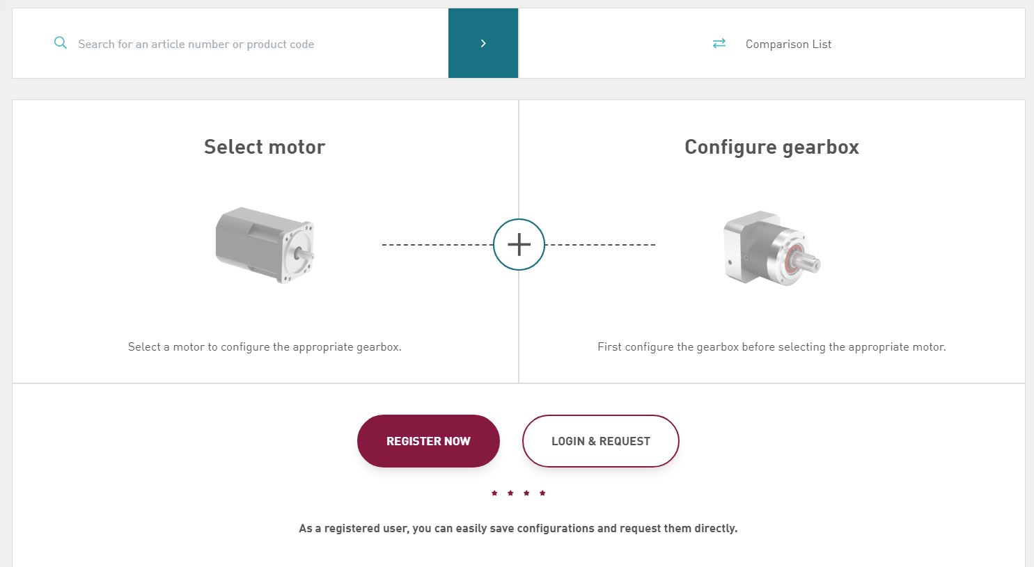Click the Select motor heading
Screen dimensions: 1034x567
(x=265, y=147)
